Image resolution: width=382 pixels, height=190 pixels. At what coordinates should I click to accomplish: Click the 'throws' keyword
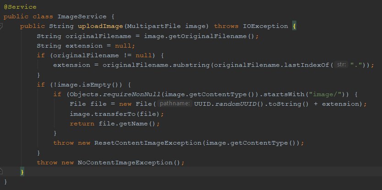(226, 26)
